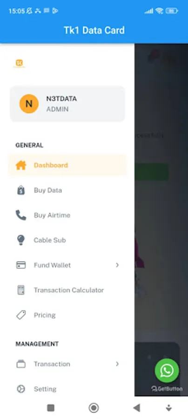Viewport: 188px width, 419px height.
Task: Open the Pricing menu label
Action: click(x=45, y=315)
